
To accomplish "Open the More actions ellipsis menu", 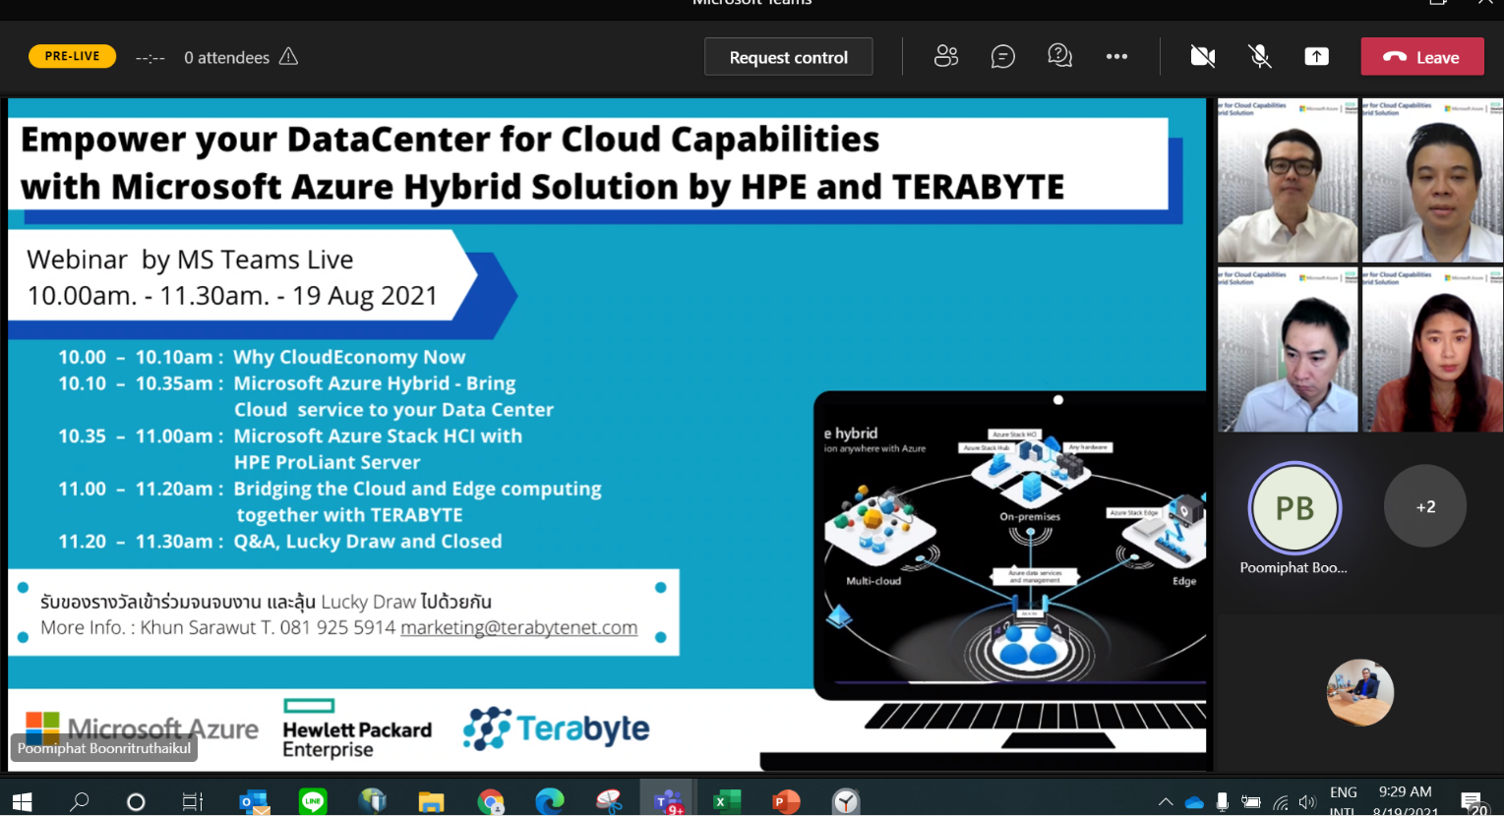I will point(1116,56).
